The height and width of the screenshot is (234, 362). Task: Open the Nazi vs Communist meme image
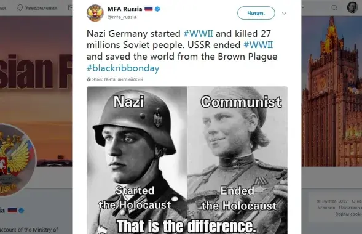187,160
